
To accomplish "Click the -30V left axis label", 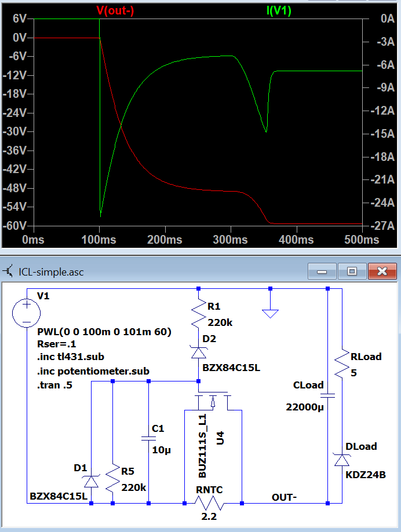I will (x=14, y=131).
